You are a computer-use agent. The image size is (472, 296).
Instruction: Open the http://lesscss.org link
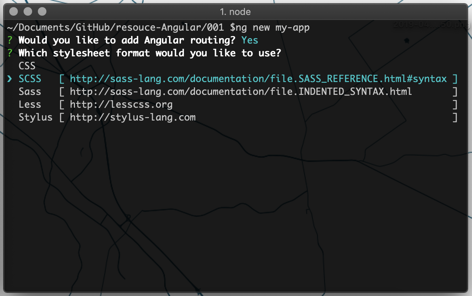121,104
